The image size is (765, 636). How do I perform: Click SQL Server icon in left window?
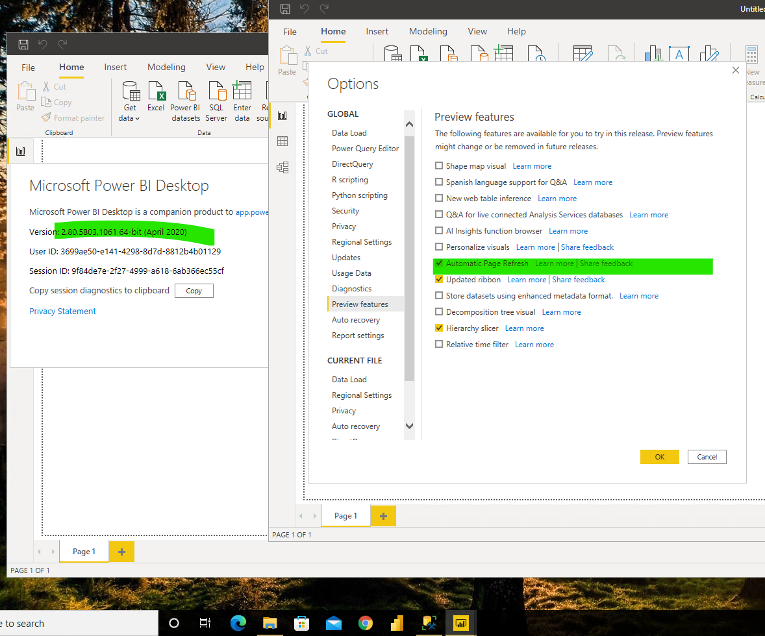coord(216,101)
